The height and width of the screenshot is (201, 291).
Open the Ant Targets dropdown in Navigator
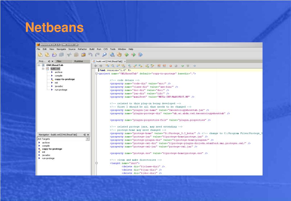87,139
